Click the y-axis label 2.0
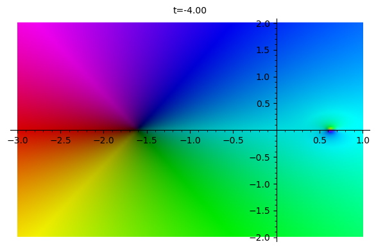 [263, 24]
